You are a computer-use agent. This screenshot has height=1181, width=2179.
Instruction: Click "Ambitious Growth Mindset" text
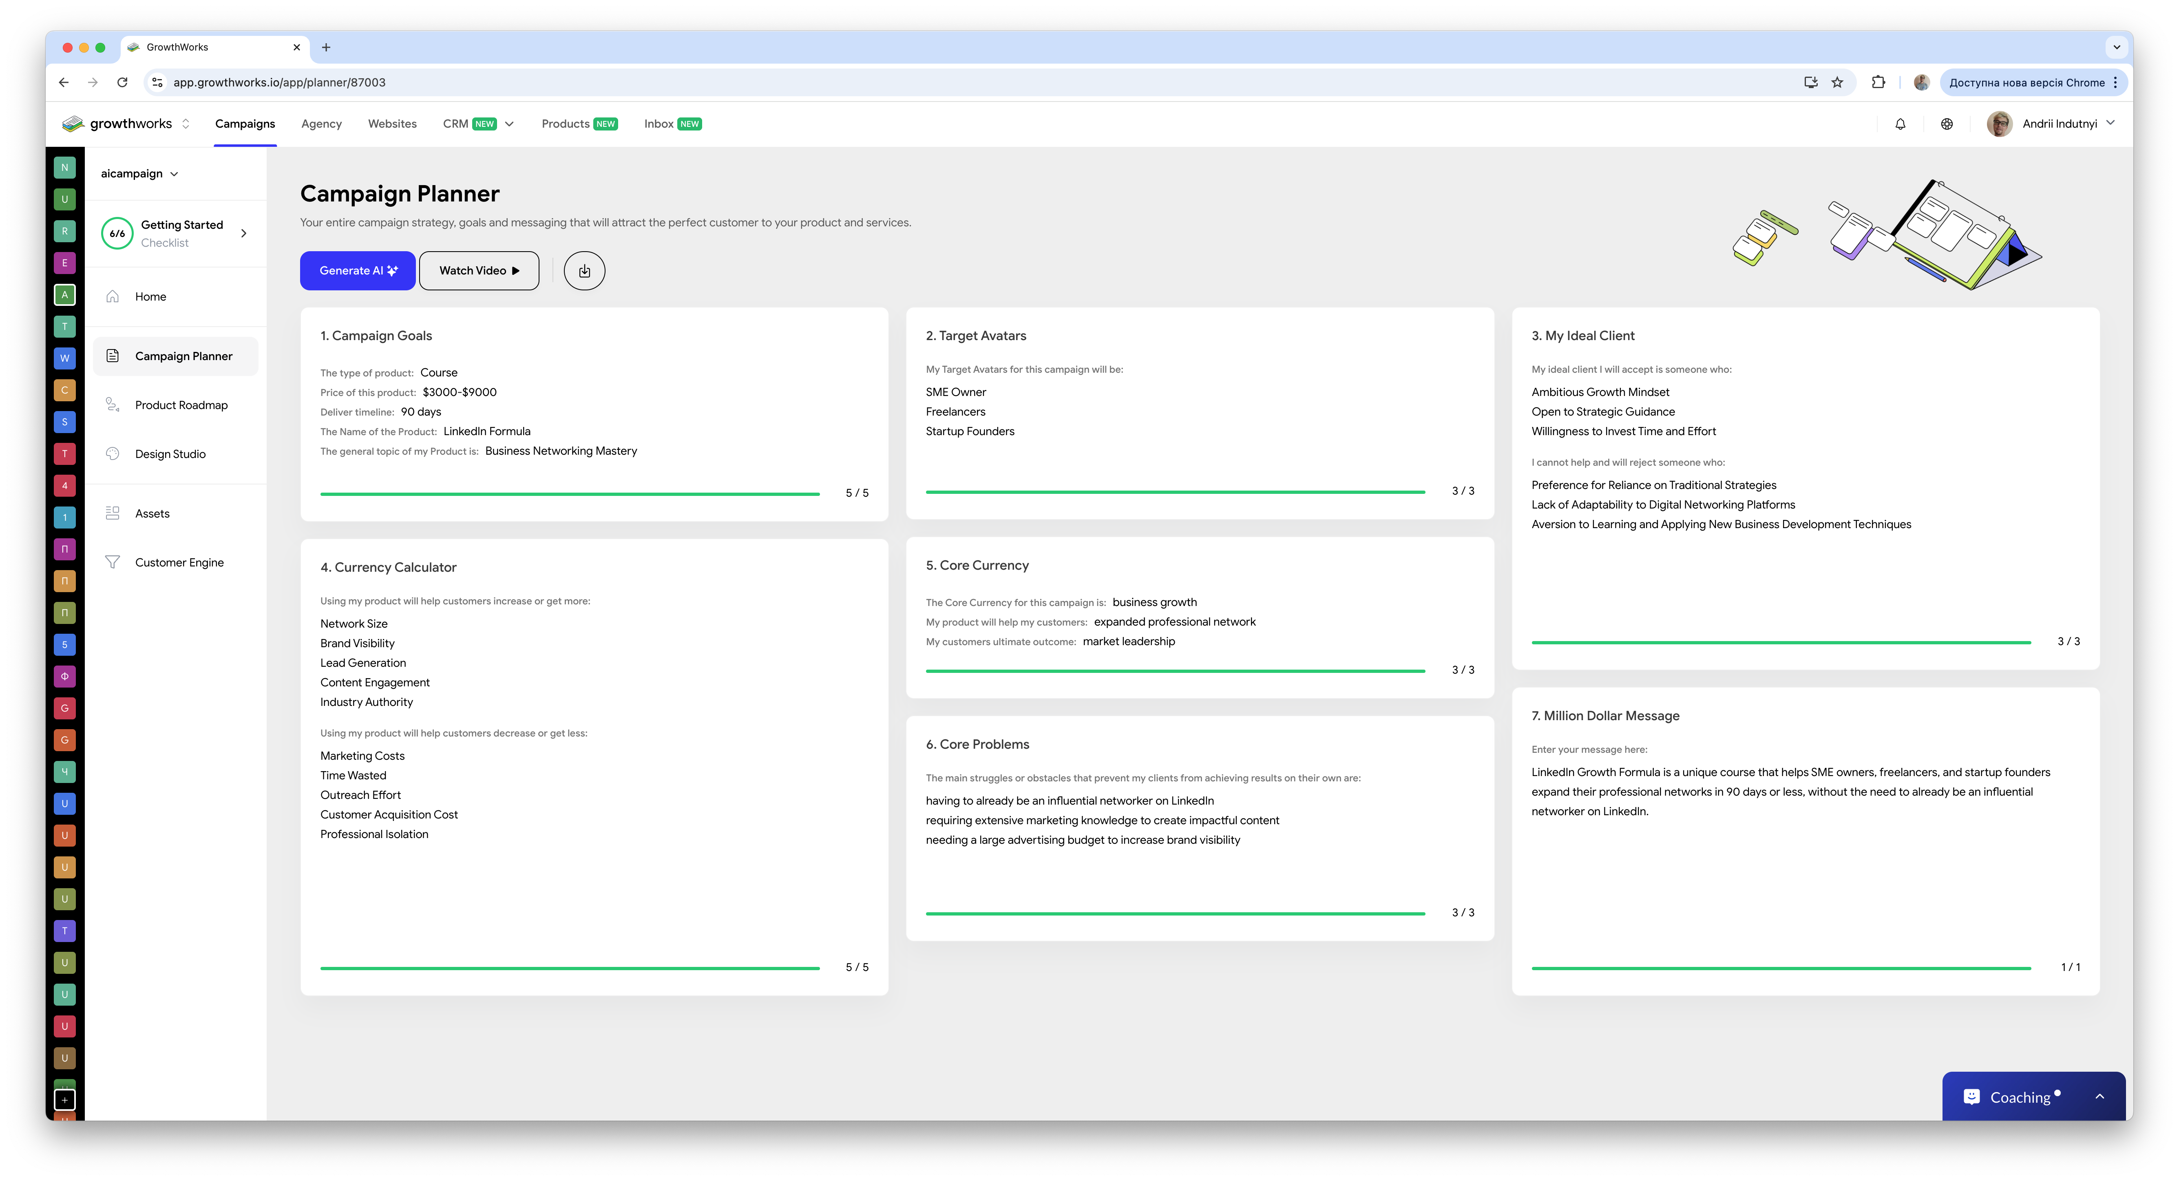pos(1600,393)
